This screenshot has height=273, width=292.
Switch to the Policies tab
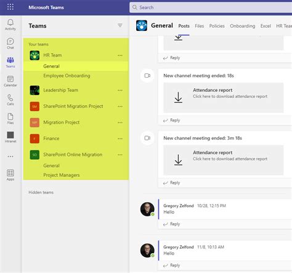217,26
